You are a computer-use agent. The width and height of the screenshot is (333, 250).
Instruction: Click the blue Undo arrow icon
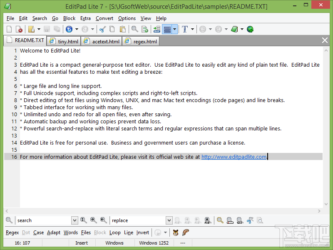tap(69, 29)
